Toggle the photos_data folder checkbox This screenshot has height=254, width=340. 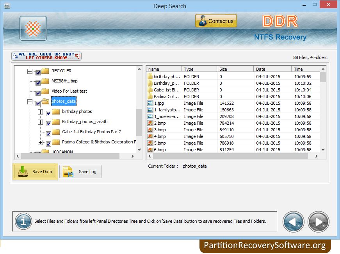tap(38, 103)
